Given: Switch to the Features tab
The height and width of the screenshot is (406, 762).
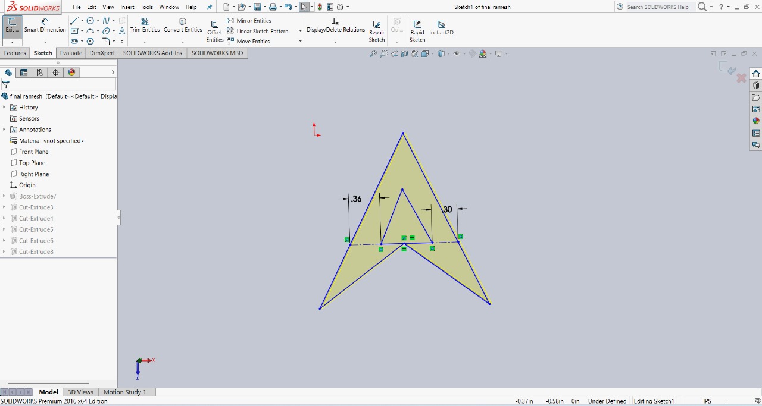Looking at the screenshot, I should pos(15,53).
